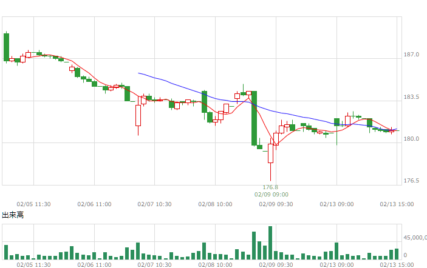The width and height of the screenshot is (427, 268).
Task: Select the 45,000,0 volume axis label
Action: pos(415,238)
